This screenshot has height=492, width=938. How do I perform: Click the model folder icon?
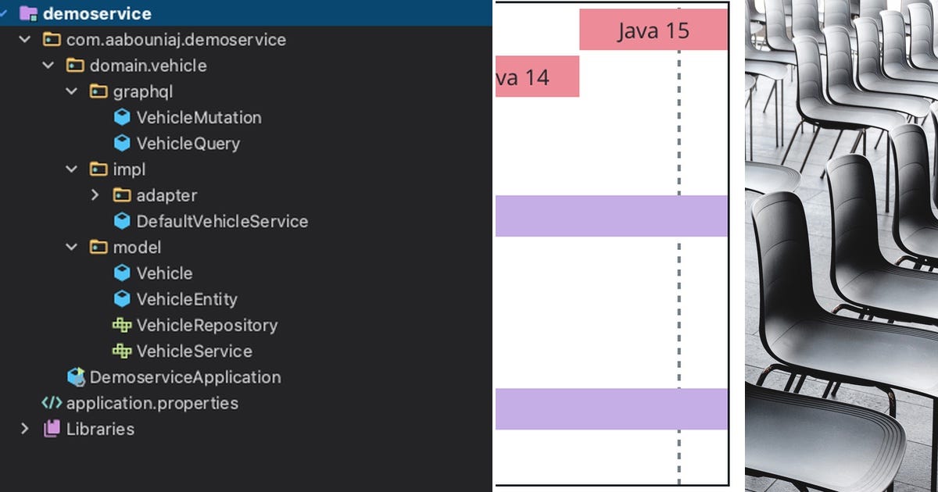click(x=97, y=247)
